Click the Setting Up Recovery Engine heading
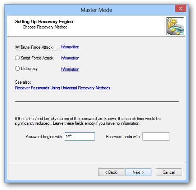 pos(44,22)
